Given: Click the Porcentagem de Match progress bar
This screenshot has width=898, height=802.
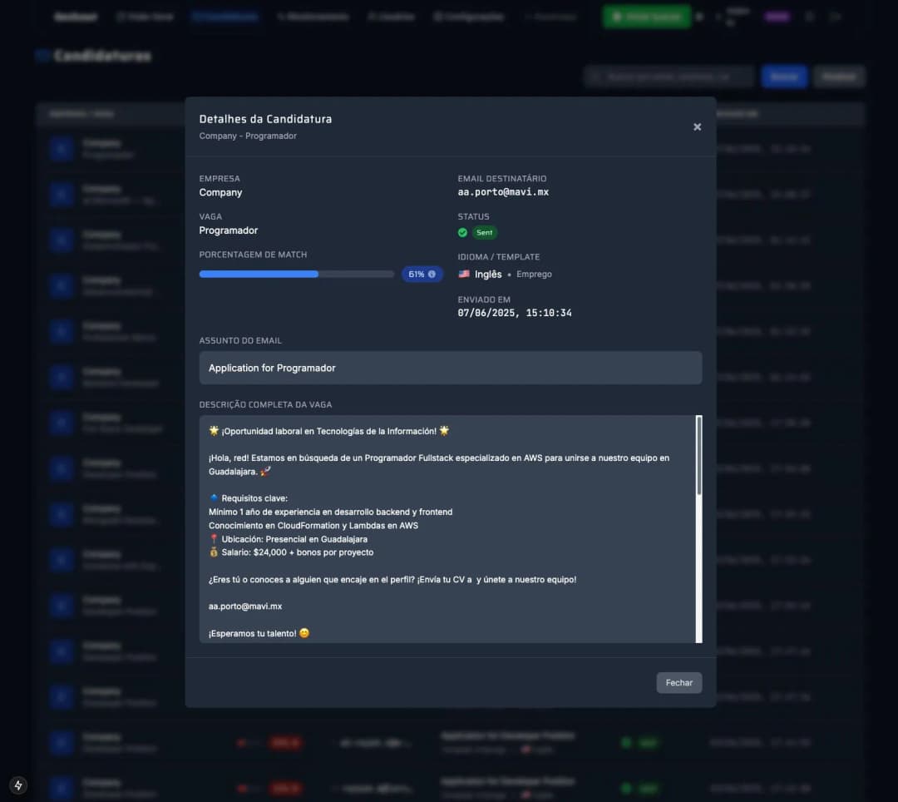Looking at the screenshot, I should point(296,274).
